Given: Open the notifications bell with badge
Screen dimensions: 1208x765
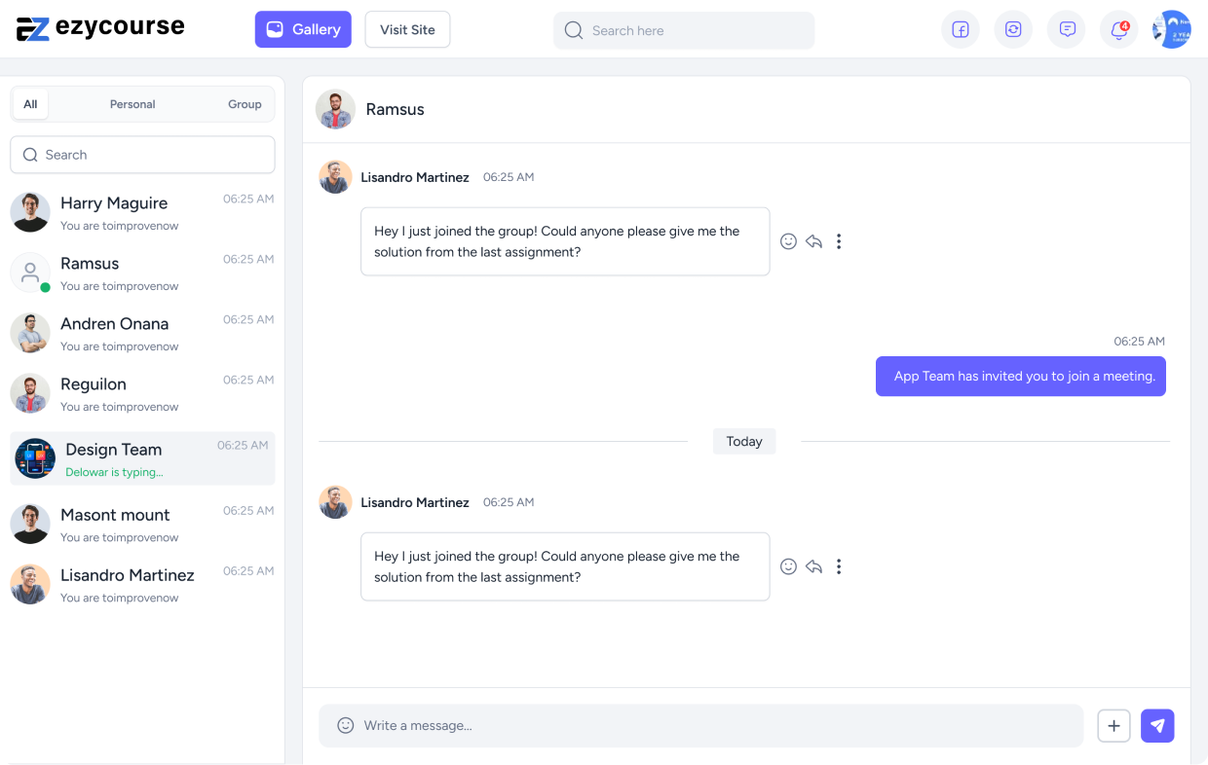Looking at the screenshot, I should [x=1118, y=30].
